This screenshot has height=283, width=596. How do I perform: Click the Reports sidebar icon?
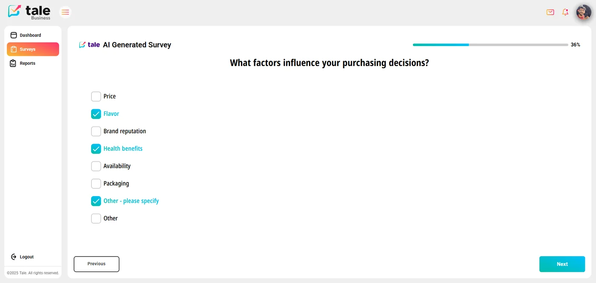tap(13, 63)
